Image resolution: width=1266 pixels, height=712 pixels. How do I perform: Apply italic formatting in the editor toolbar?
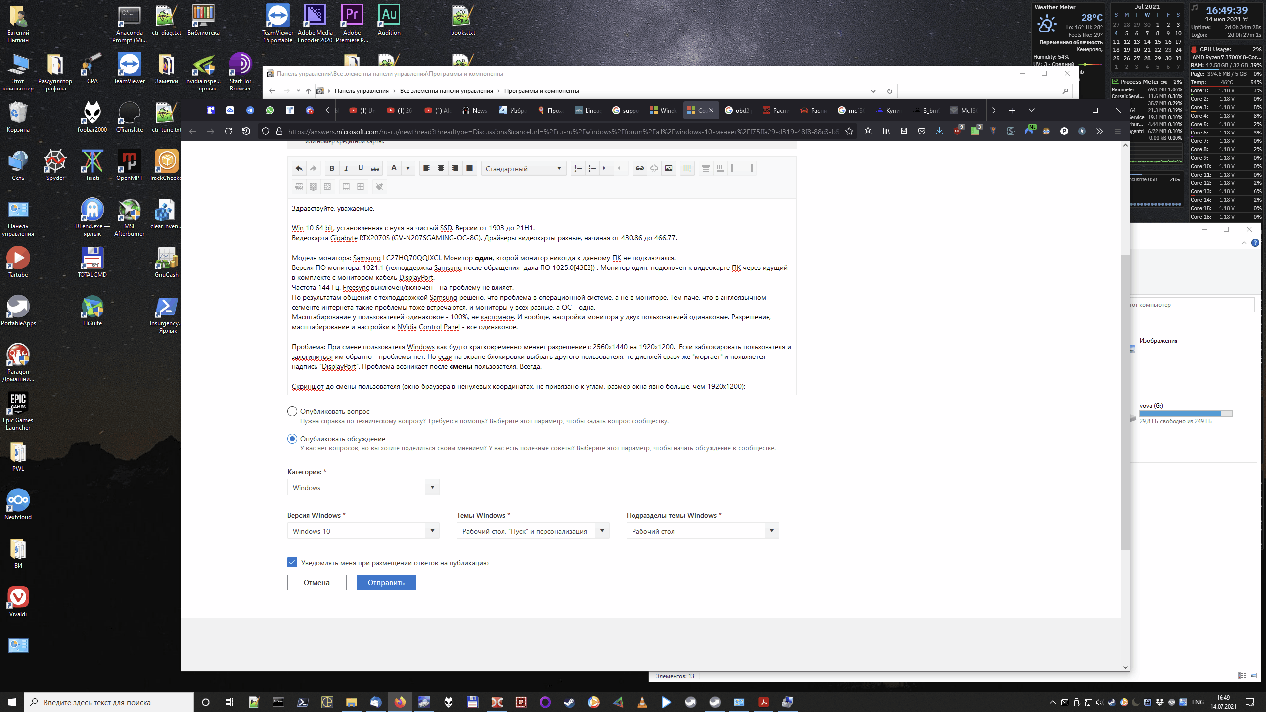pos(346,168)
